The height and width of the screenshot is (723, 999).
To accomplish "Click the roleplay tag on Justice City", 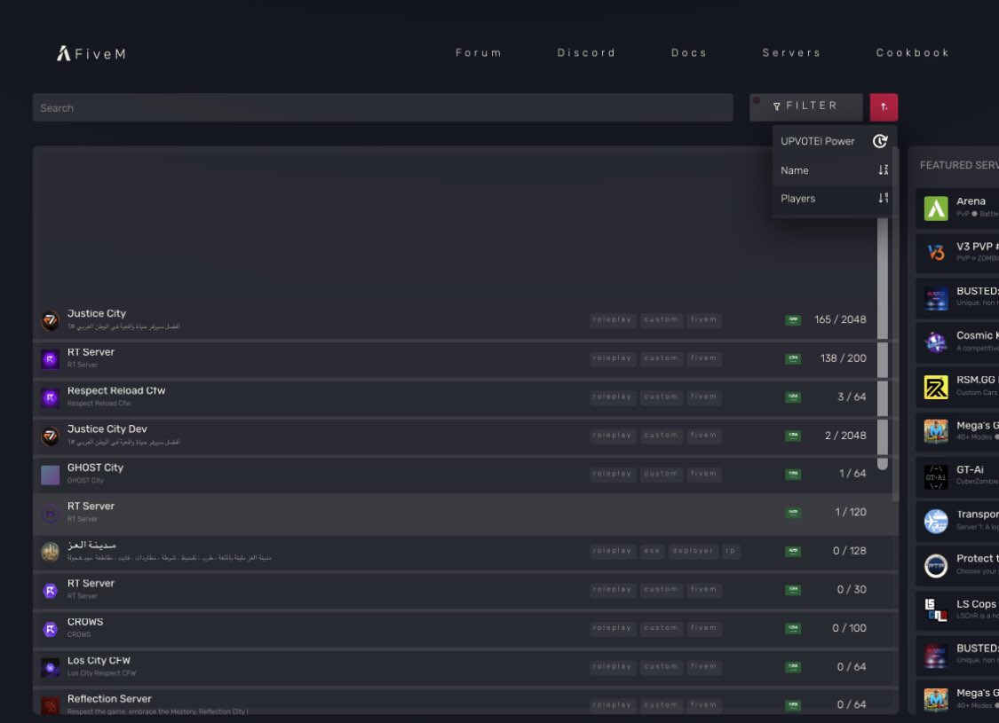I will 612,319.
